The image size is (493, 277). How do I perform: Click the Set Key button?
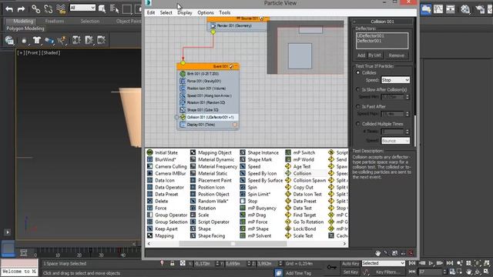click(x=350, y=272)
